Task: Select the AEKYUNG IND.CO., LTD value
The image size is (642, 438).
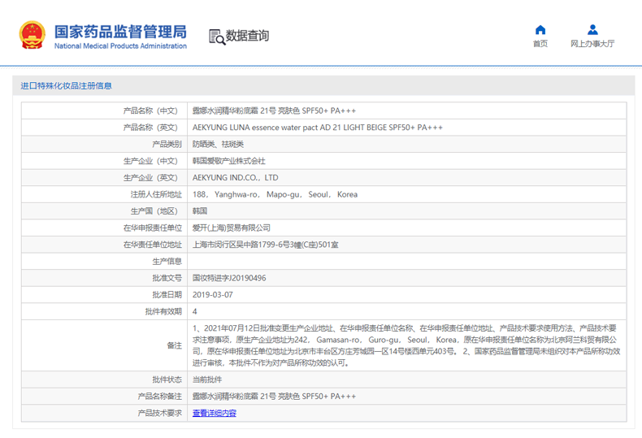Action: (x=235, y=178)
